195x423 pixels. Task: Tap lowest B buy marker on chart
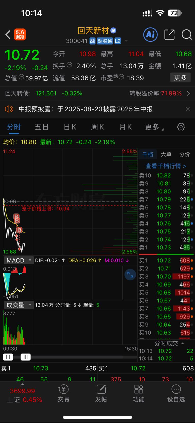click(19, 230)
